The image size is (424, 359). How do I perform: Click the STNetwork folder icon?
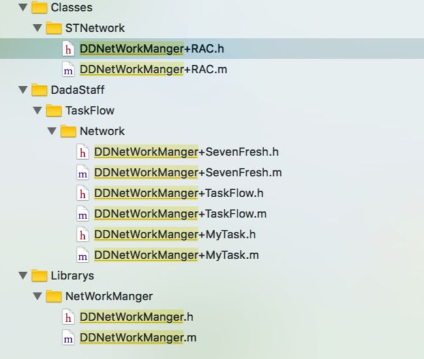point(53,28)
